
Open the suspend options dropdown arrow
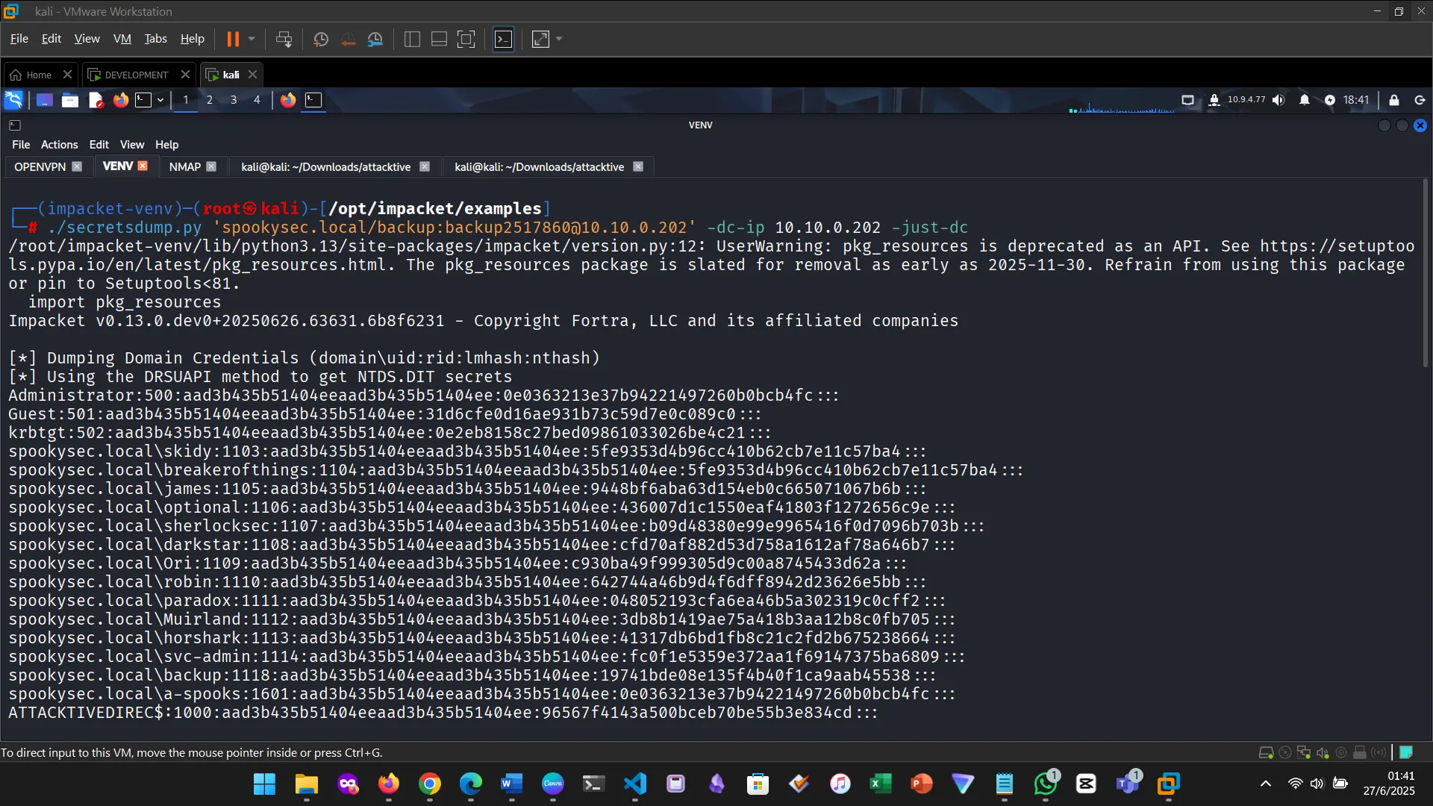[x=252, y=39]
